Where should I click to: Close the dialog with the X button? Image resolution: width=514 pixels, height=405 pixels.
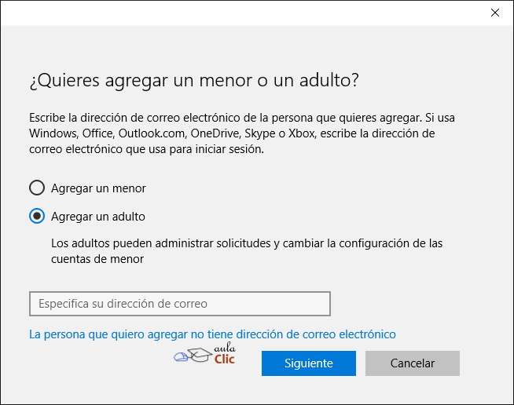click(x=494, y=13)
